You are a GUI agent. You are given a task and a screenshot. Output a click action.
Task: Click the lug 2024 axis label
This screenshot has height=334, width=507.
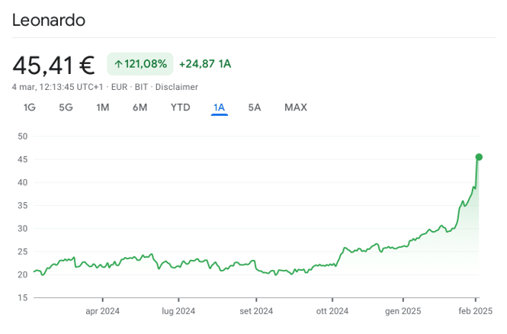178,311
